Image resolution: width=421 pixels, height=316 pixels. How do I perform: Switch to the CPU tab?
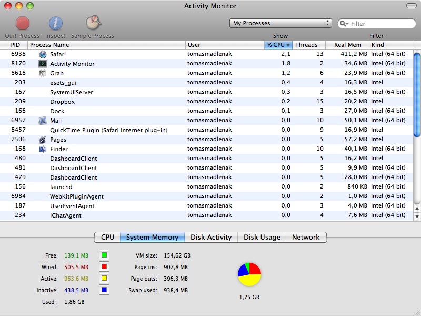tap(107, 238)
